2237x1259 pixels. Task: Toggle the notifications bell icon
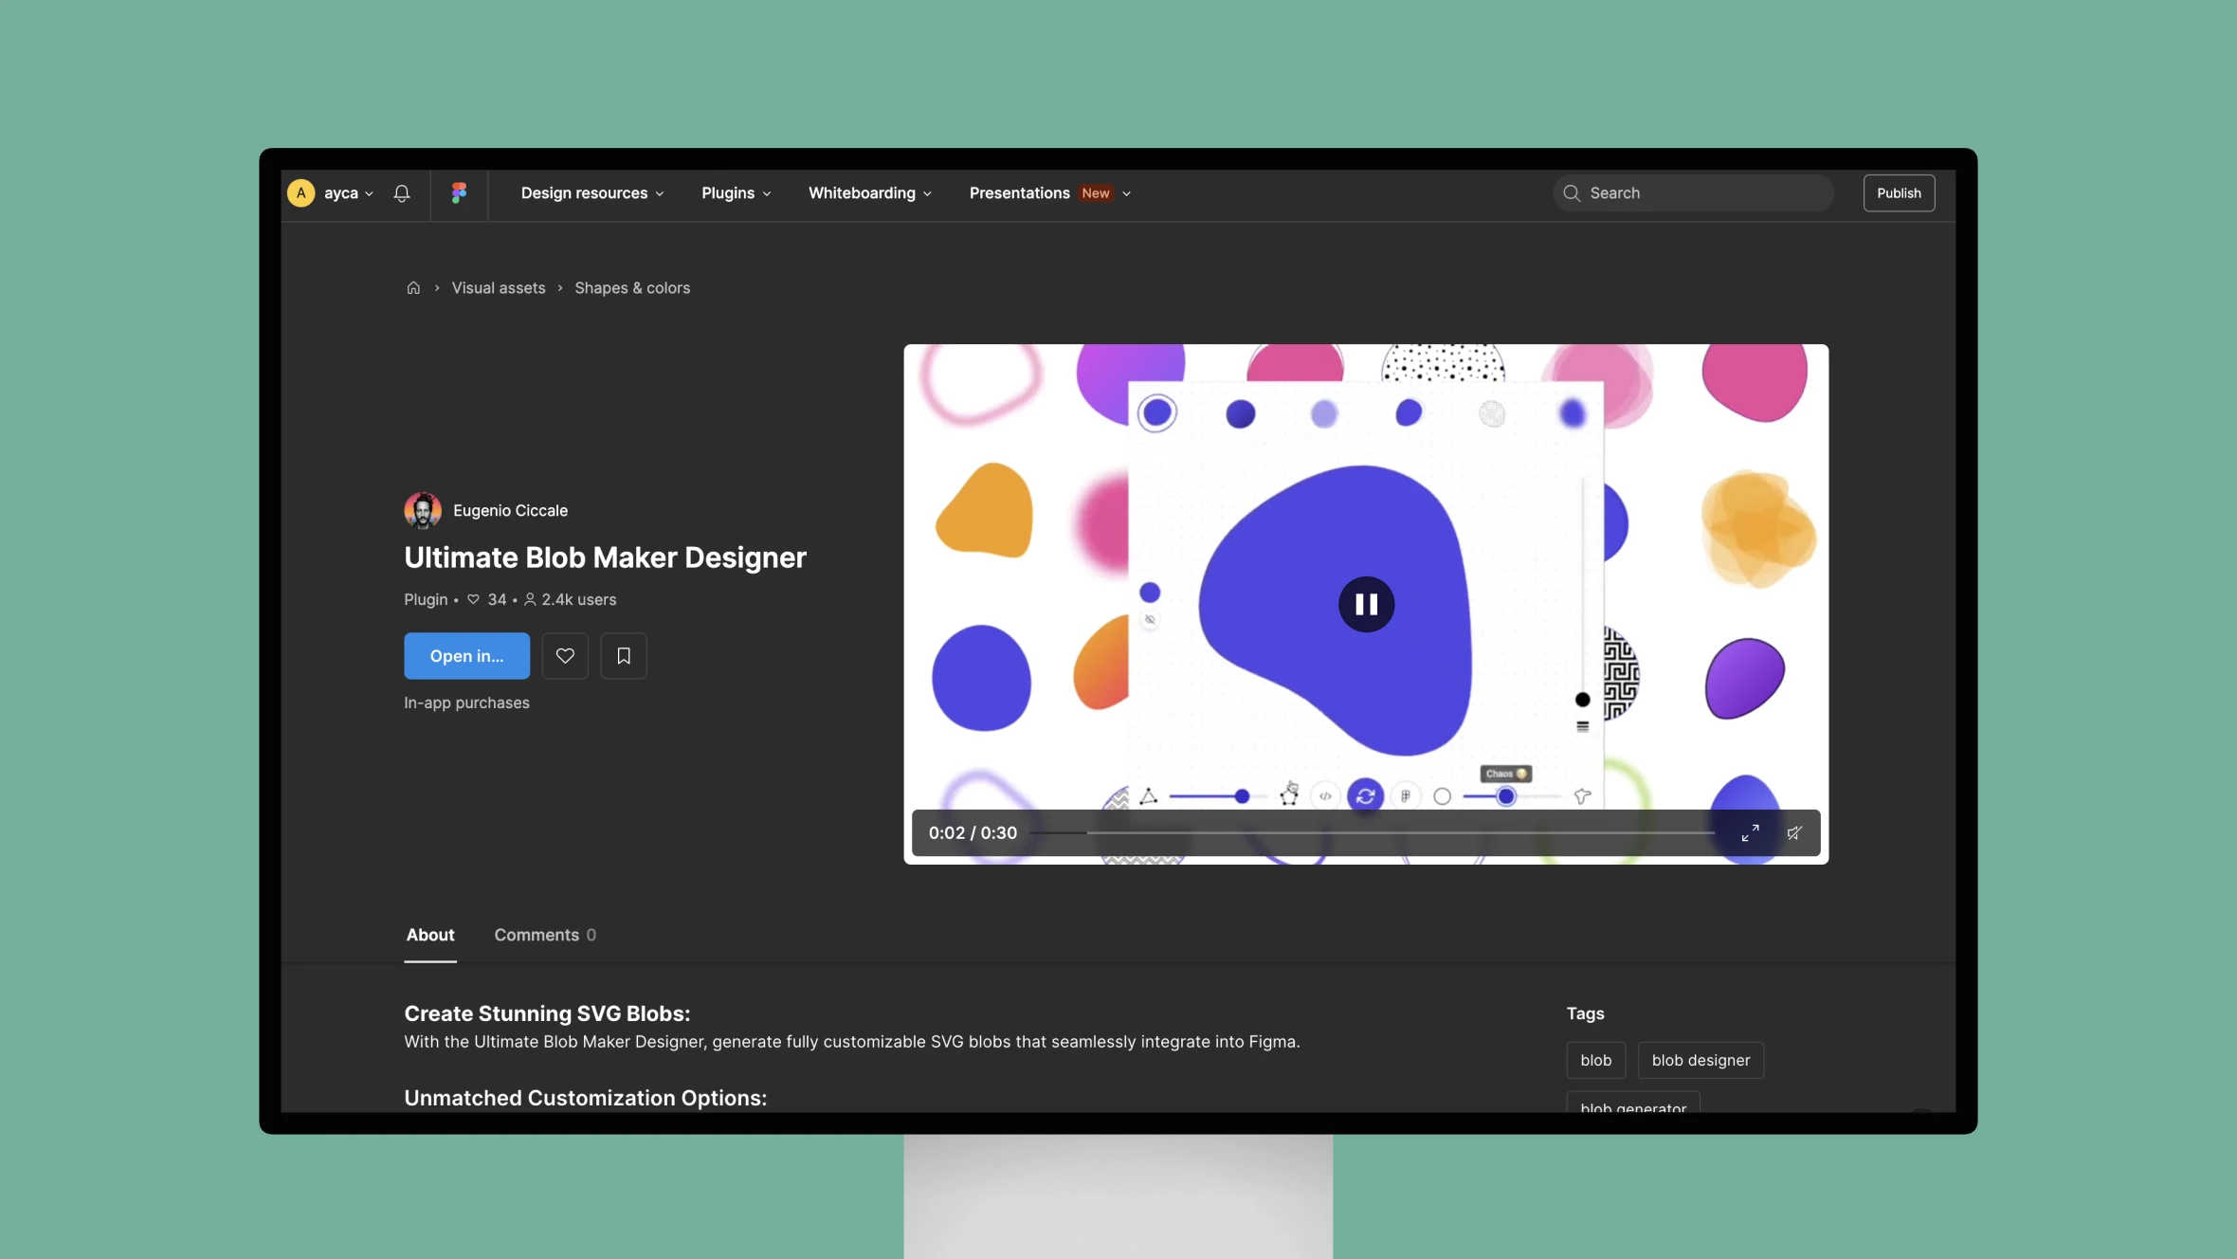pyautogui.click(x=403, y=192)
